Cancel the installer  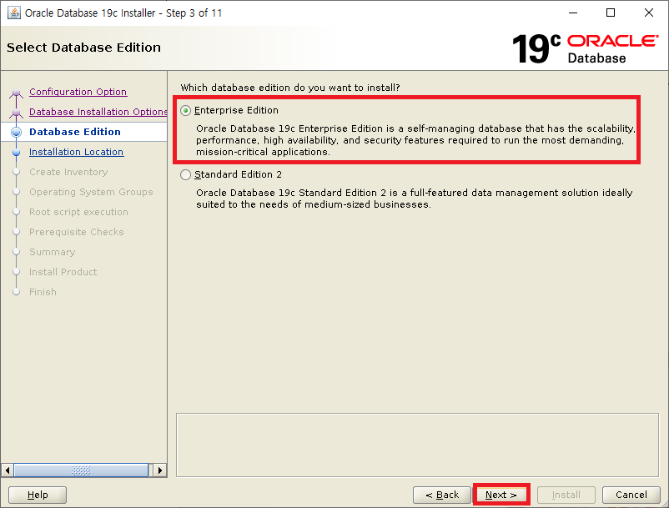pos(631,495)
